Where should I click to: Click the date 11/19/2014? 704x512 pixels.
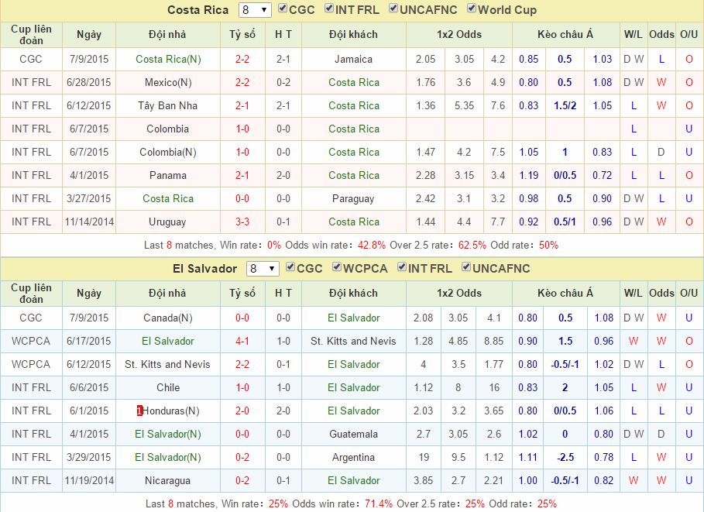[x=89, y=480]
